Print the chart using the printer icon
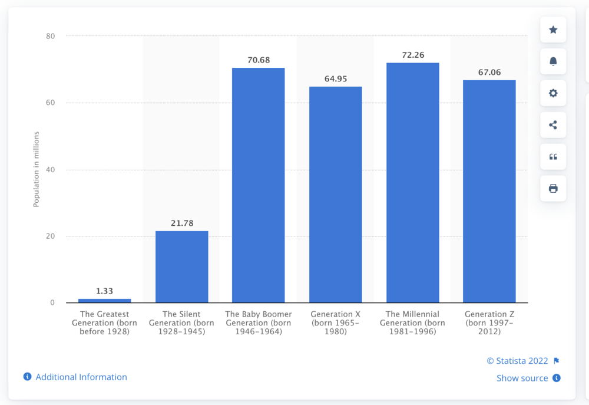 [553, 189]
